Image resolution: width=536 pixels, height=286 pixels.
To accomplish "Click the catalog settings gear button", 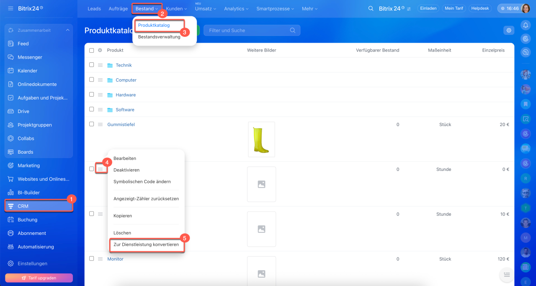I will (x=509, y=30).
